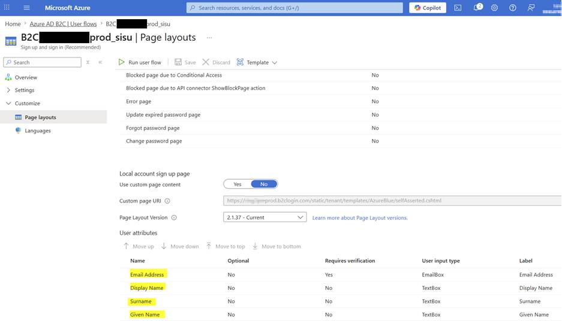562x321 pixels.
Task: Collapse the left sidebar with double chevron
Action: 100,62
